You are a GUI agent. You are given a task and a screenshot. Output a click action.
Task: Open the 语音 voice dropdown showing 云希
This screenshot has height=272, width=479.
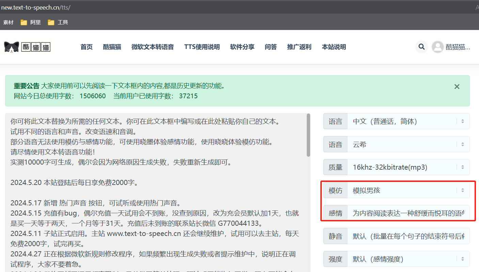click(x=408, y=144)
